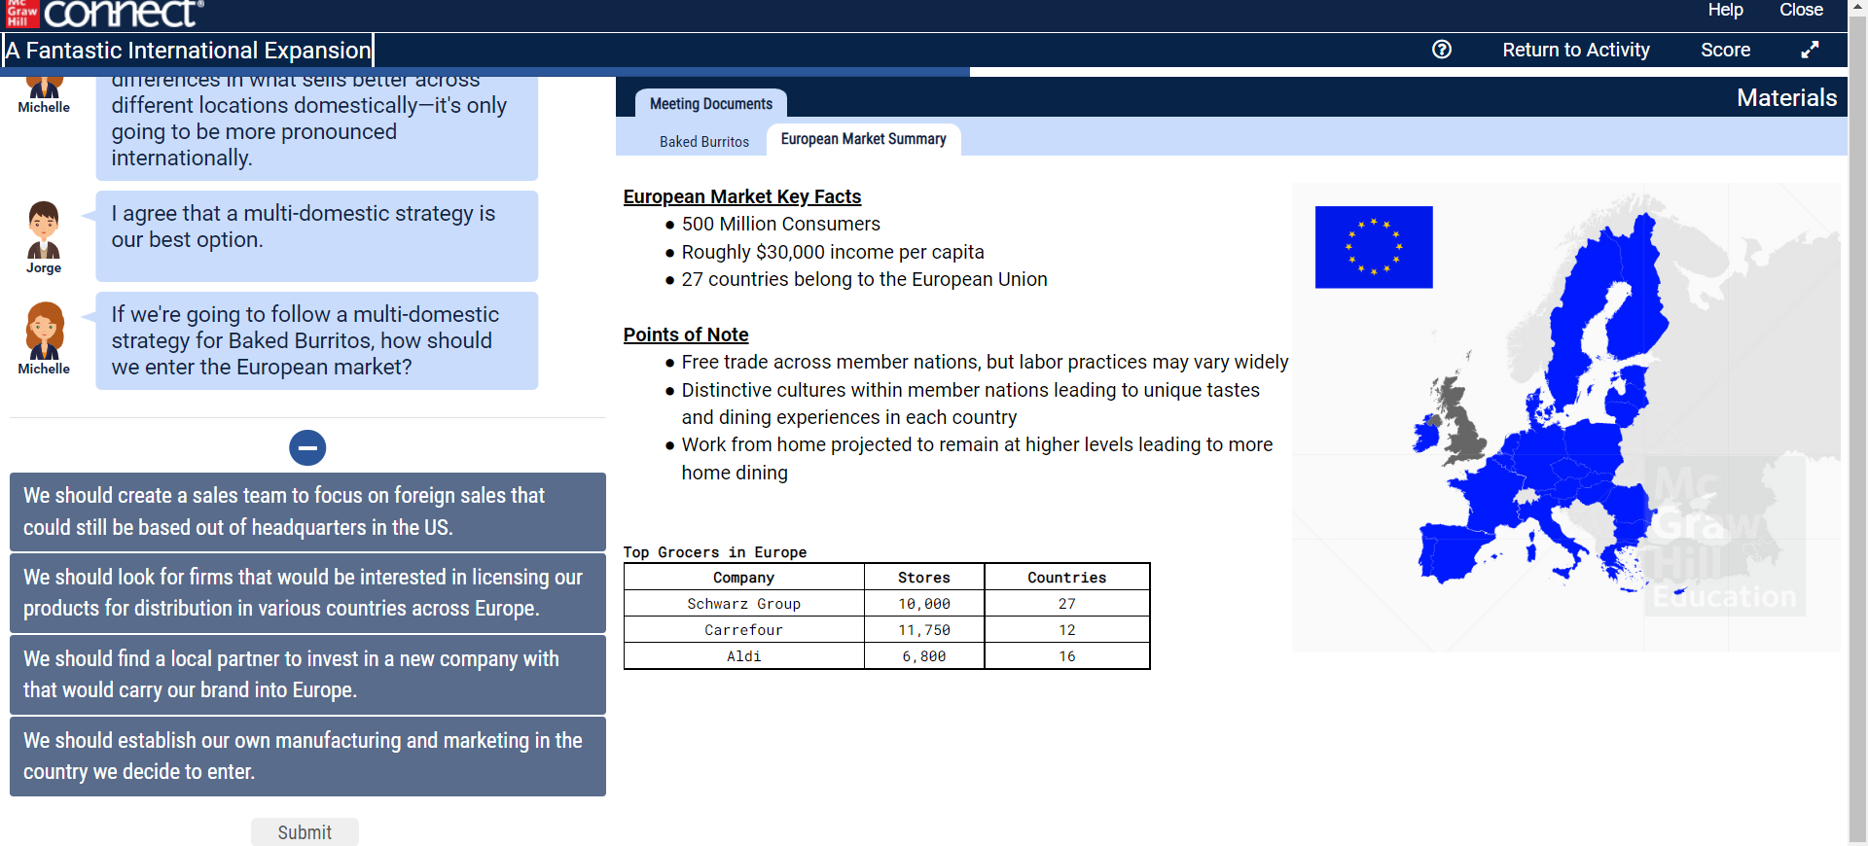1868x846 pixels.
Task: Open the Meeting Documents tab
Action: click(x=711, y=103)
